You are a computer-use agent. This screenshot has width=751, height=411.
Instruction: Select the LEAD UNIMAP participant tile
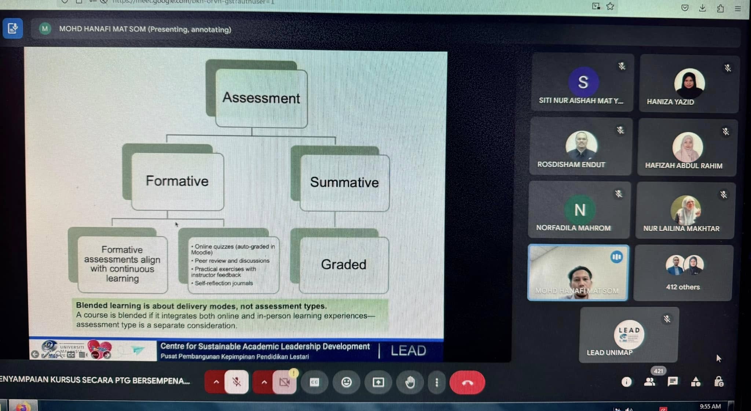629,335
